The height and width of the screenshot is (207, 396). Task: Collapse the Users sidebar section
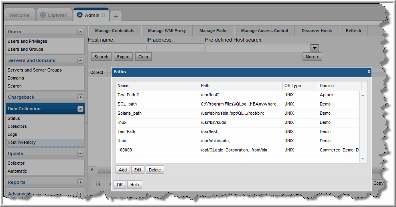(x=80, y=32)
